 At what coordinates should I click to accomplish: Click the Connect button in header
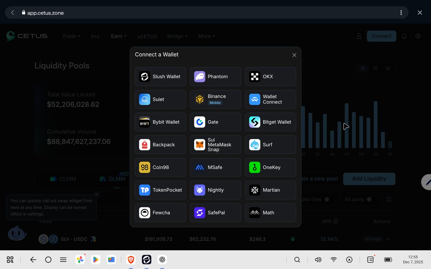(x=381, y=36)
